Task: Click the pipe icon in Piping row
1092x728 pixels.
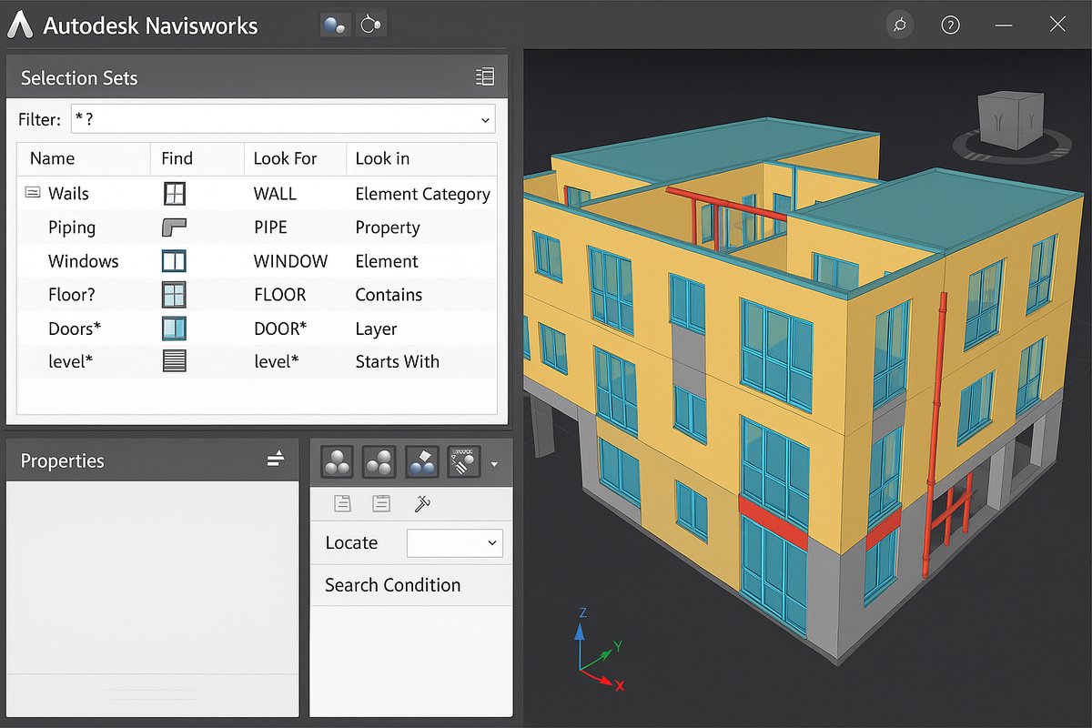Action: pyautogui.click(x=174, y=227)
